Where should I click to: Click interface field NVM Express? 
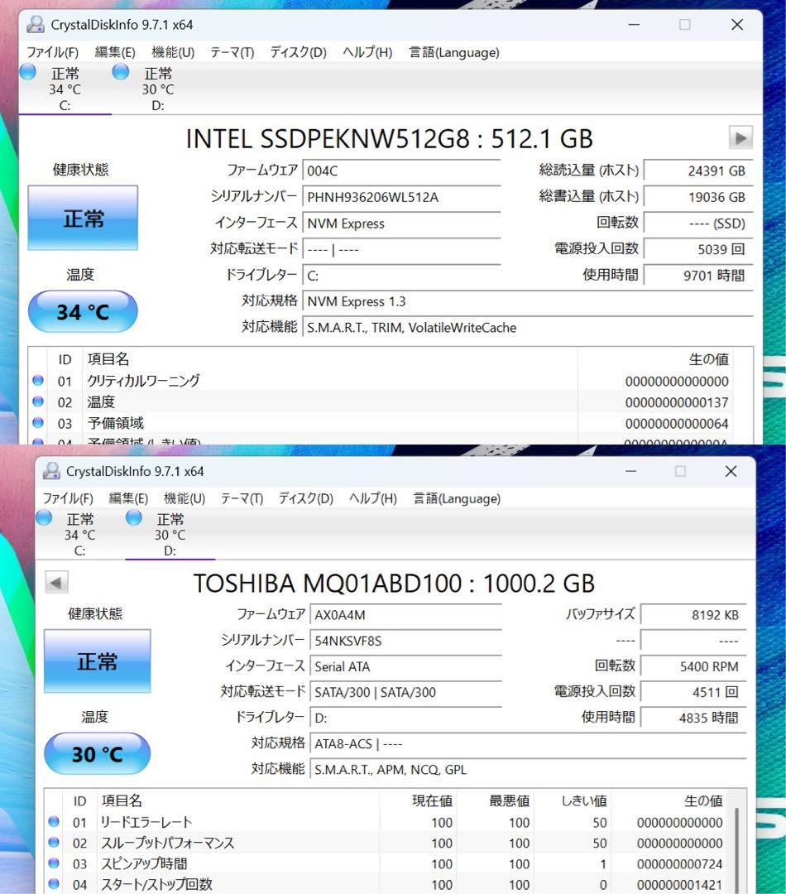click(401, 223)
